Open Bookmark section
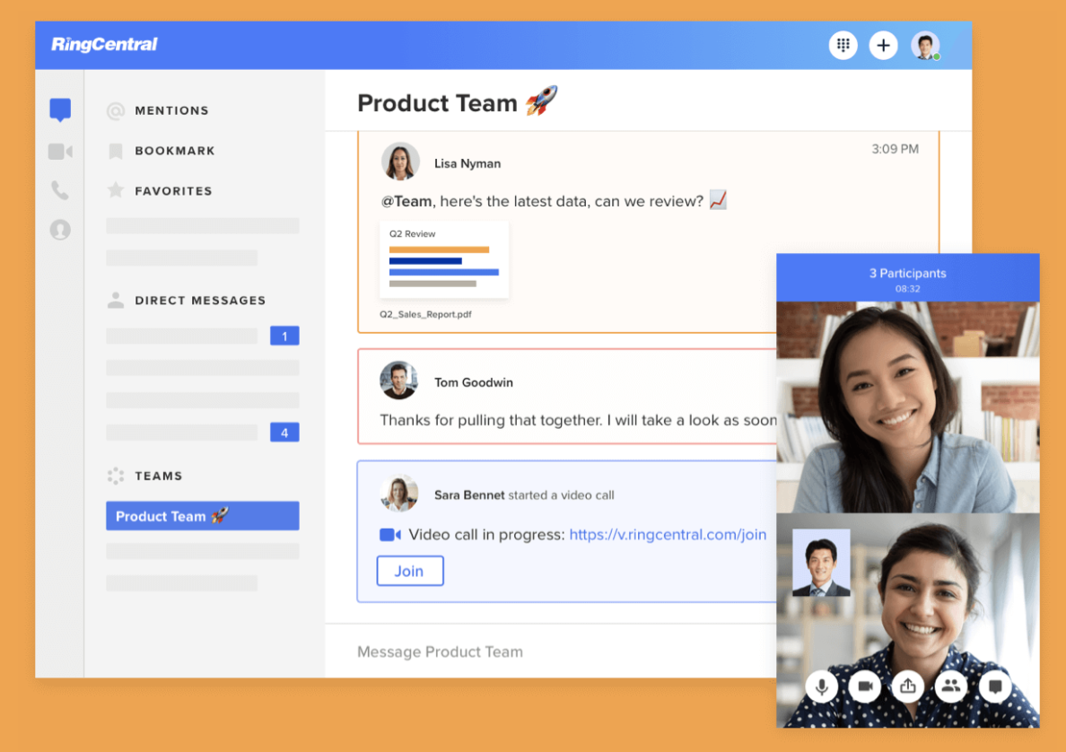The width and height of the screenshot is (1066, 752). coord(162,150)
